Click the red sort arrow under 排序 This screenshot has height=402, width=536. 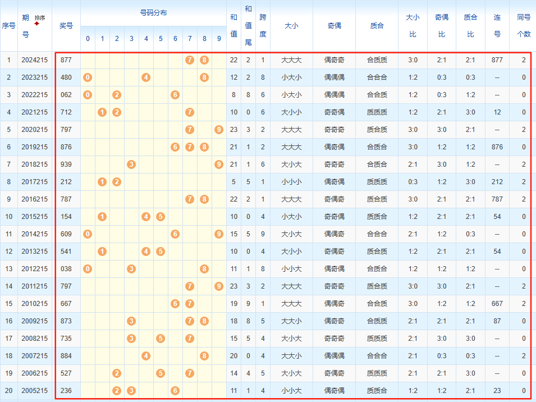click(37, 24)
